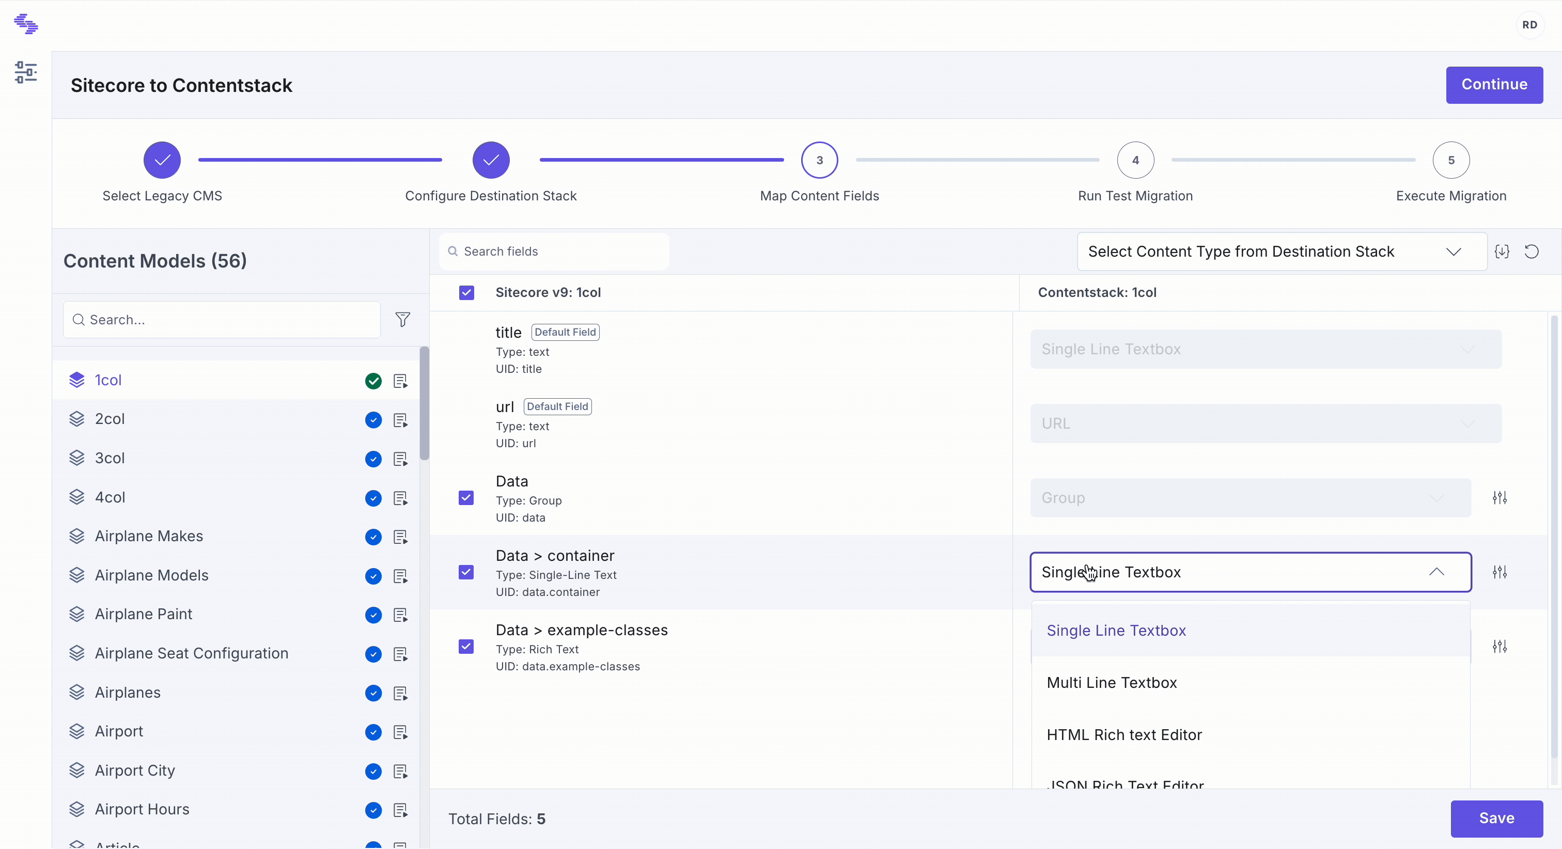1562x849 pixels.
Task: Click the green mapped status icon for 1col
Action: point(373,381)
